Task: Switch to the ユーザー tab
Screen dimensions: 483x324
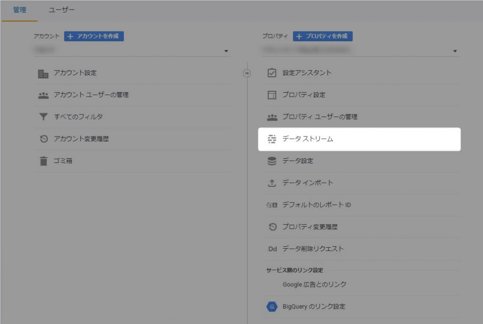Action: pyautogui.click(x=61, y=10)
